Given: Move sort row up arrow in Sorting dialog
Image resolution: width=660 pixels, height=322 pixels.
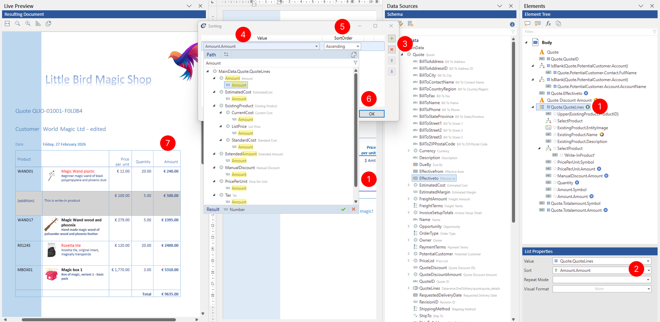Looking at the screenshot, I should 392,60.
